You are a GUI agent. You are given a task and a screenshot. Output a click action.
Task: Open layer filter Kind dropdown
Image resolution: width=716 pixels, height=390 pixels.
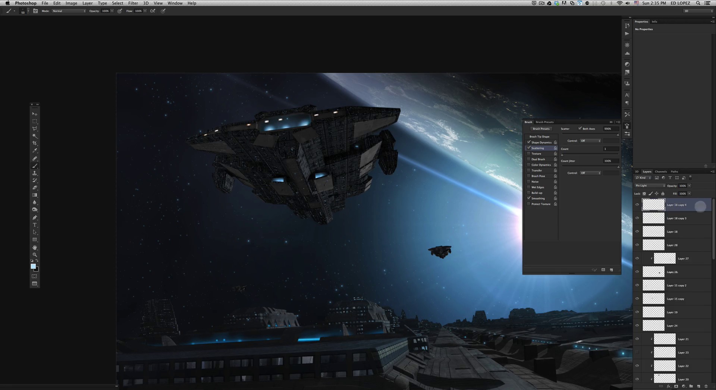point(643,178)
